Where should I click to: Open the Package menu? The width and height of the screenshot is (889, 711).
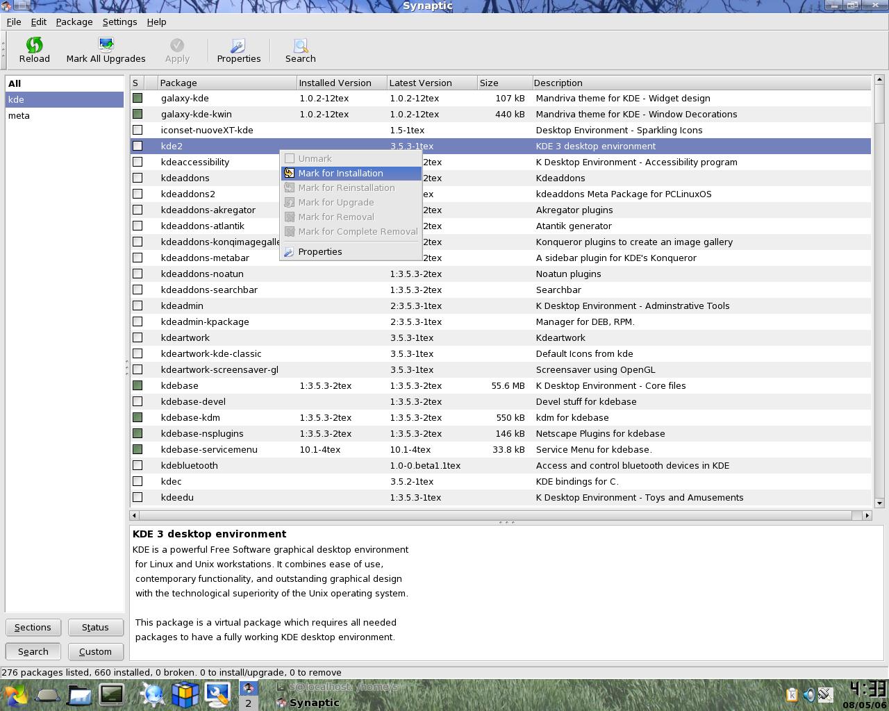(74, 22)
